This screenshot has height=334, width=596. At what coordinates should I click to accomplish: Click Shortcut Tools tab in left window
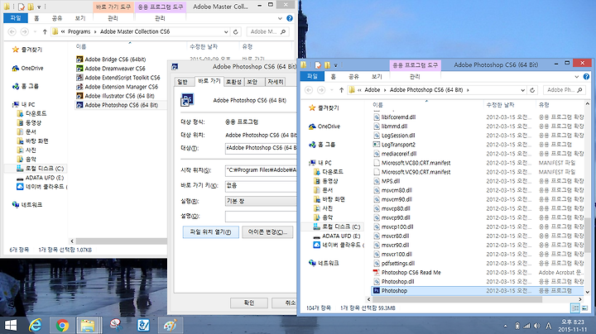pyautogui.click(x=113, y=7)
